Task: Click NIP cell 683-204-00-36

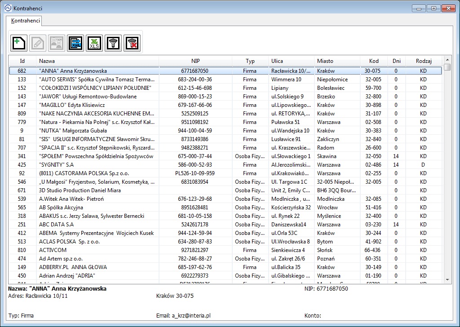Action: tap(195, 79)
